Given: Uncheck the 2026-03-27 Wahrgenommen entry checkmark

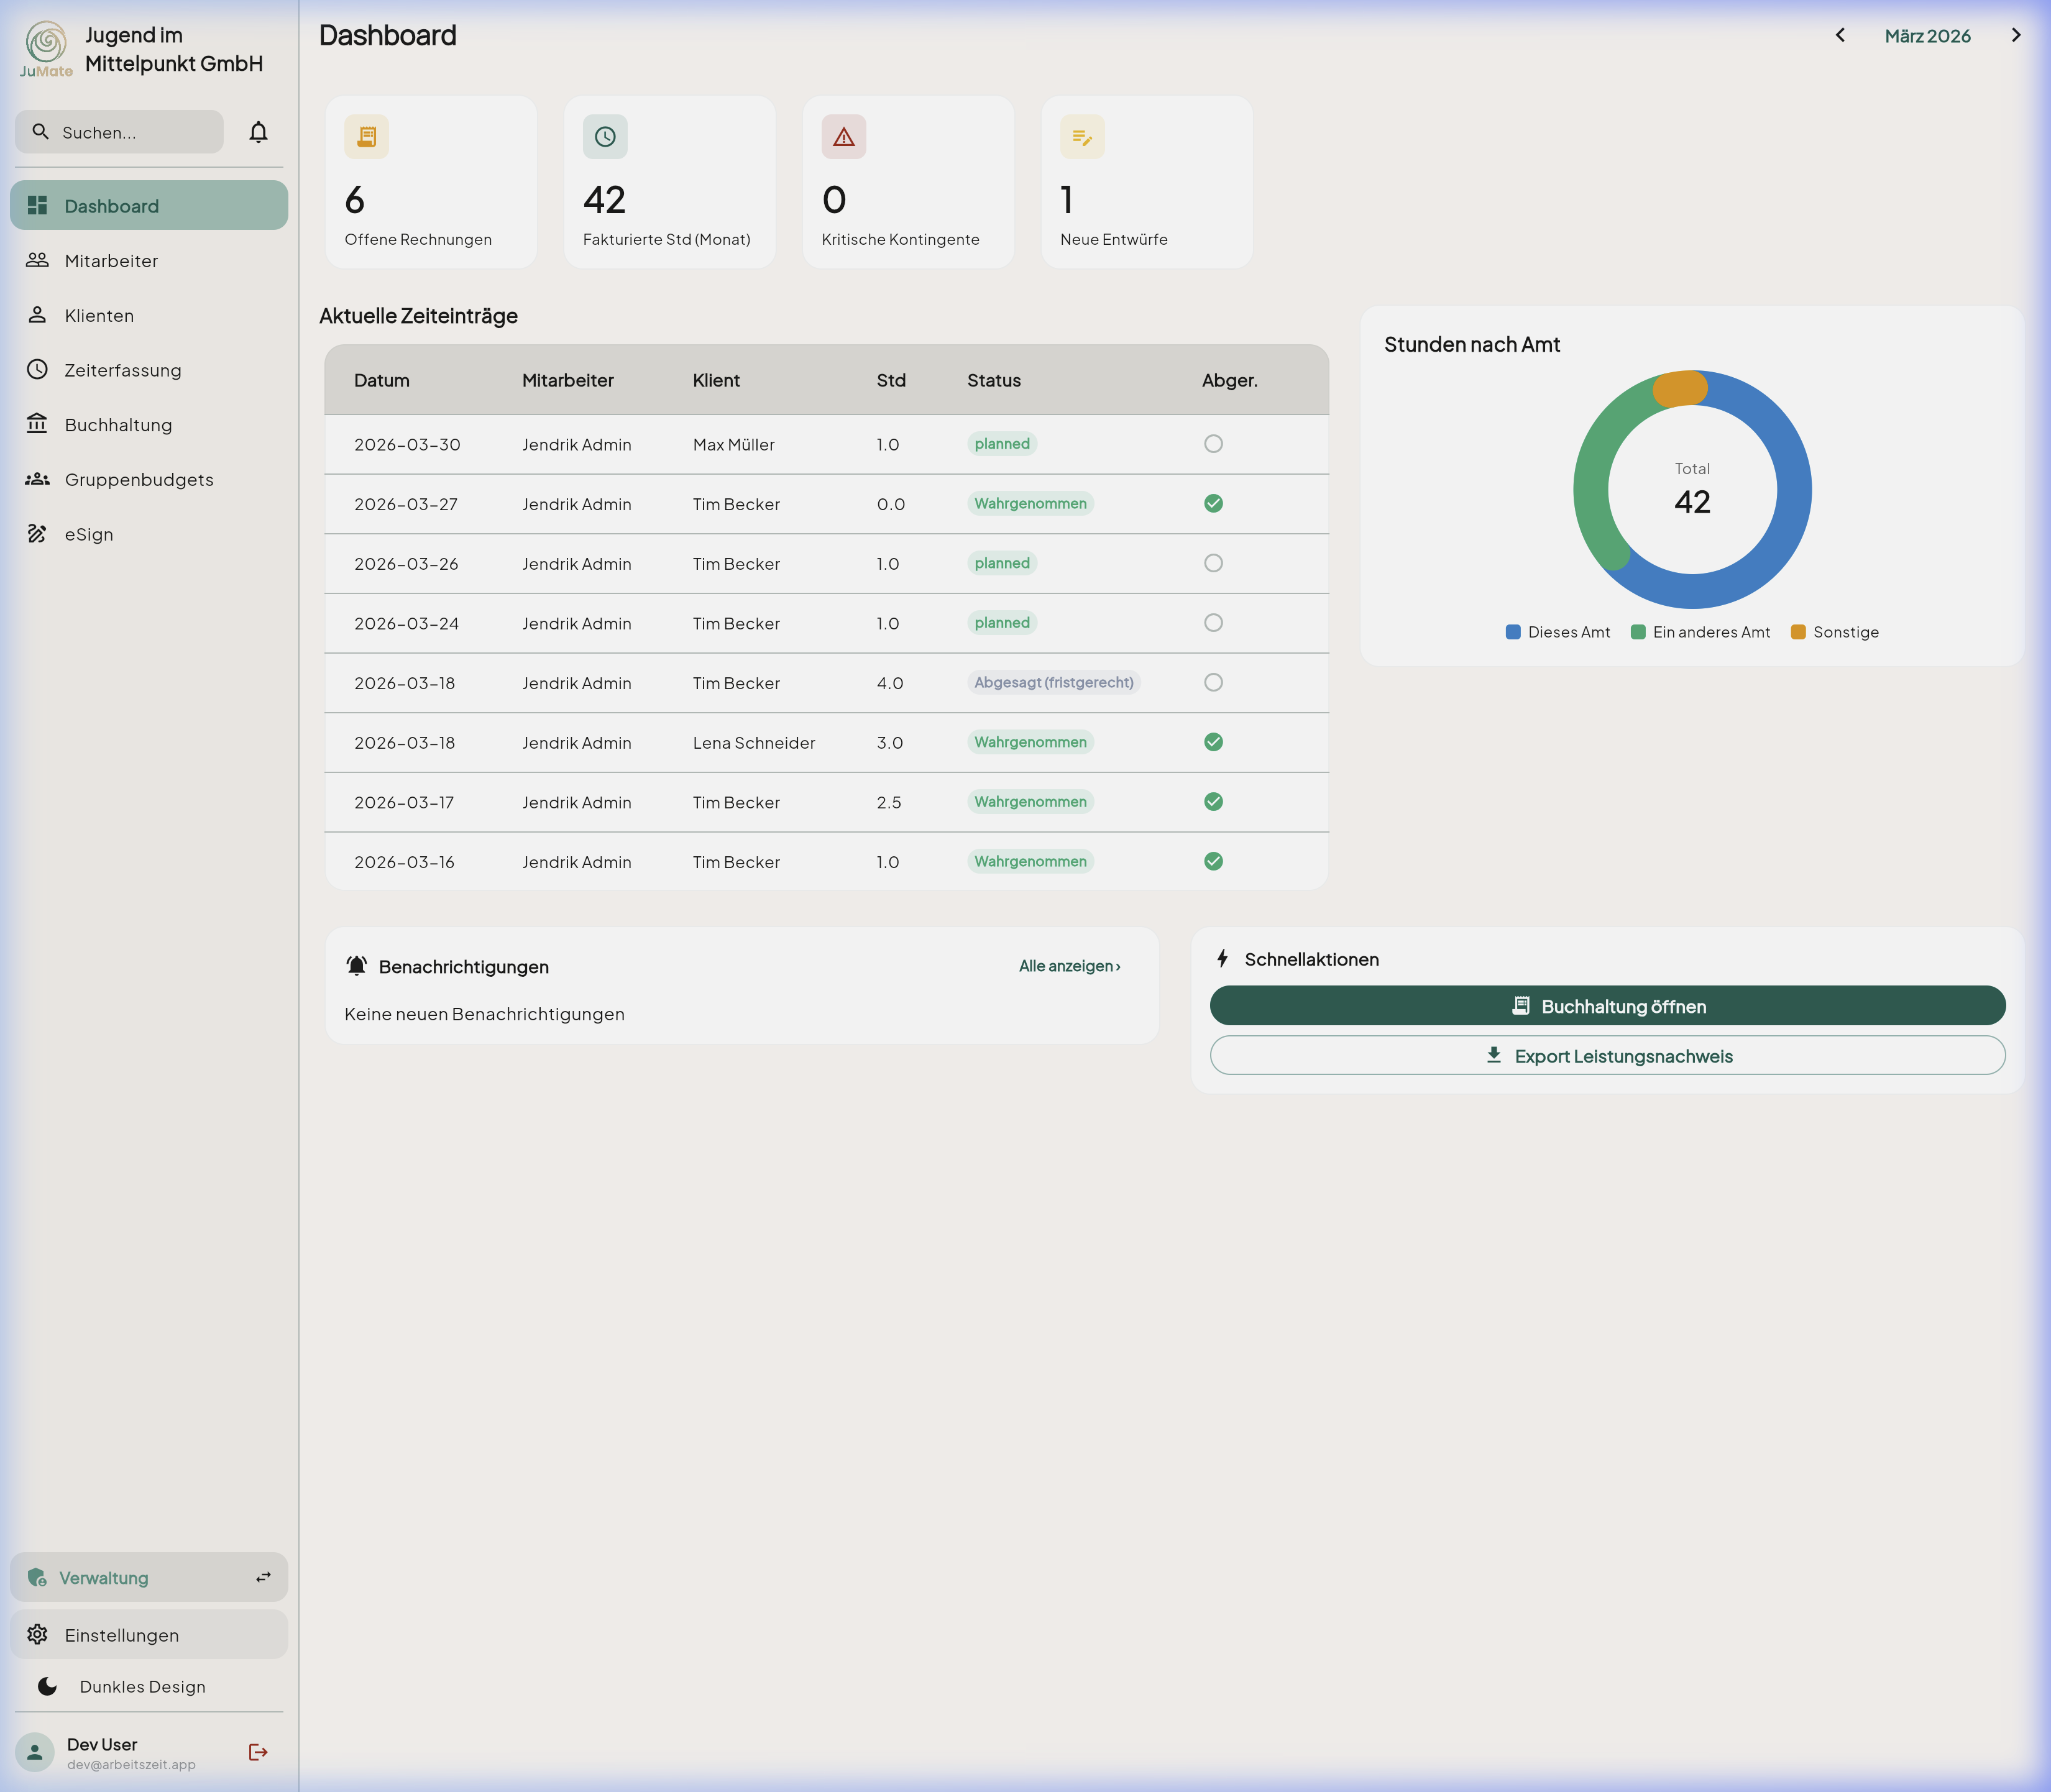Looking at the screenshot, I should [1213, 504].
